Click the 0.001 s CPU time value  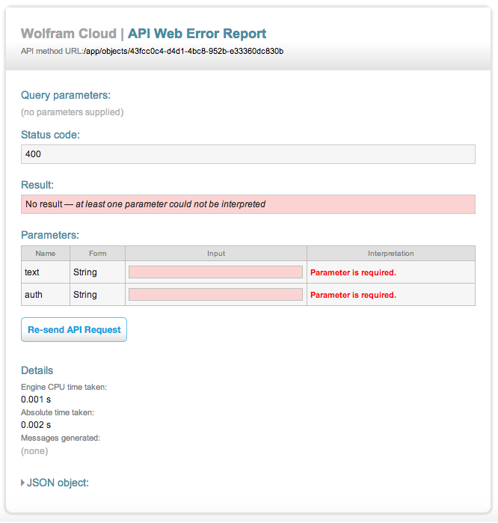pos(36,400)
